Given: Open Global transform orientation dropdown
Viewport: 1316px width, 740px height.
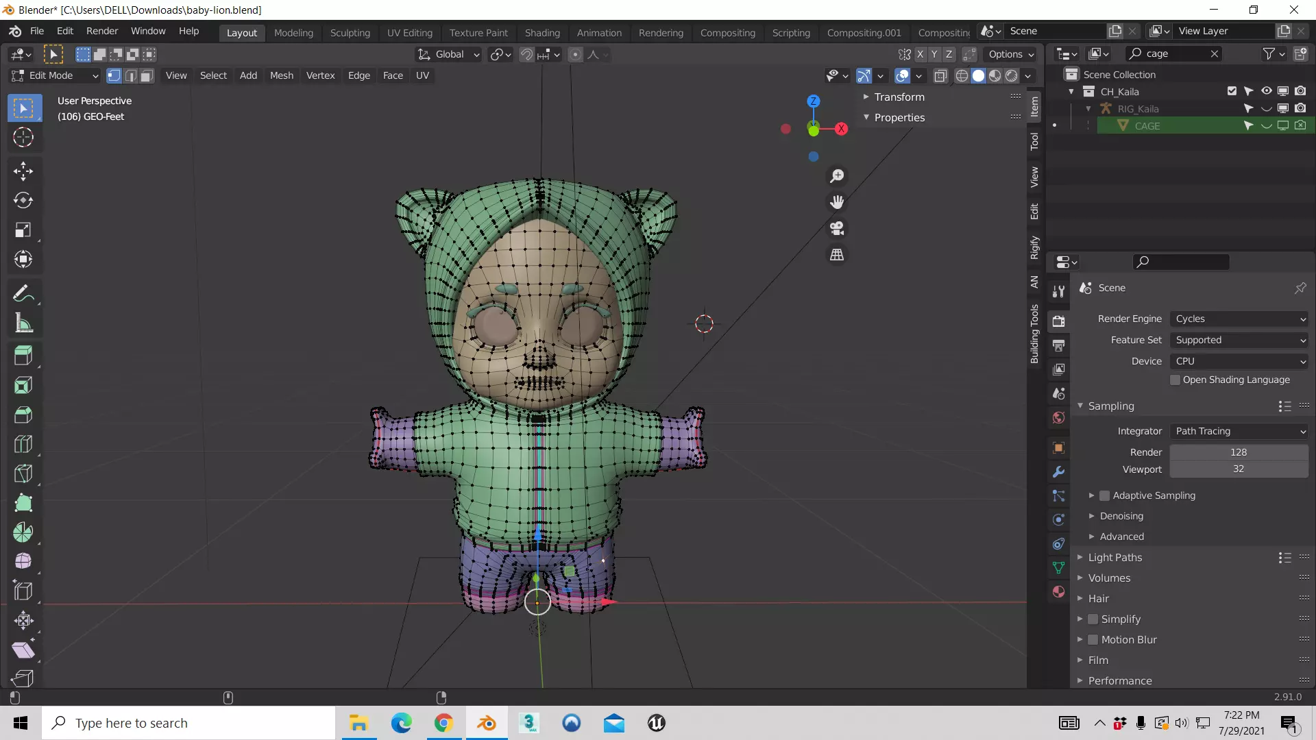Looking at the screenshot, I should tap(449, 54).
